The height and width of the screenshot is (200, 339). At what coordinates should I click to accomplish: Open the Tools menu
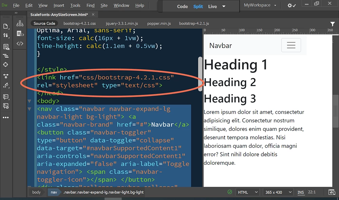pos(75,5)
